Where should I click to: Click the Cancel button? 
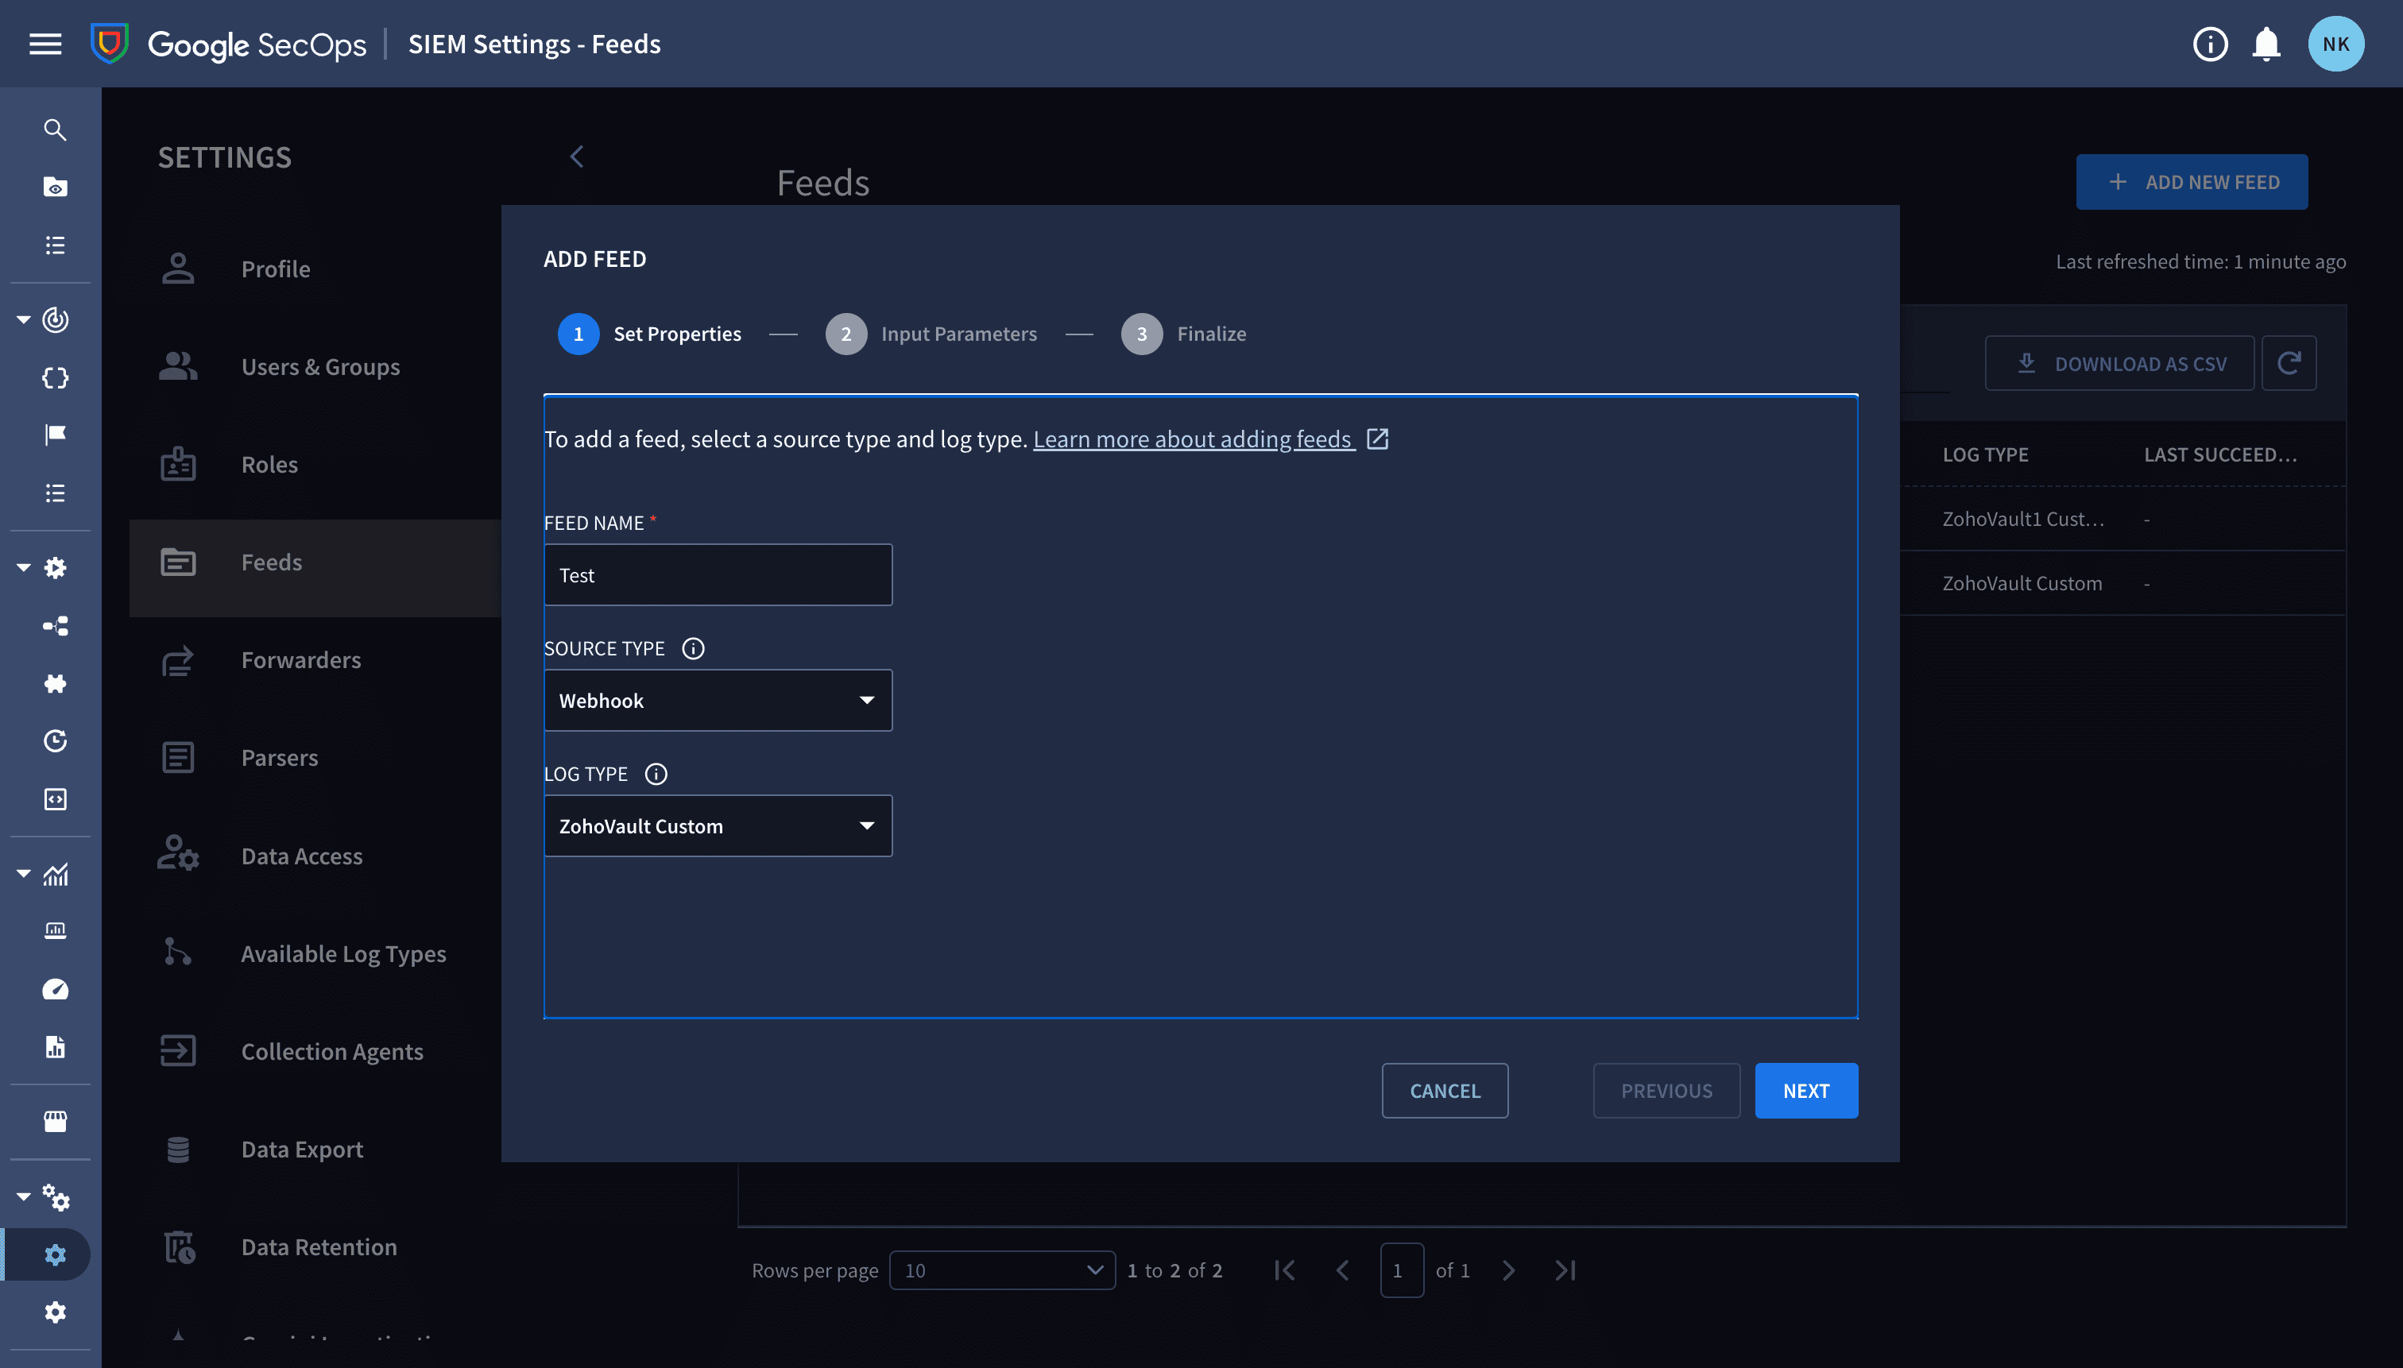pyautogui.click(x=1445, y=1091)
